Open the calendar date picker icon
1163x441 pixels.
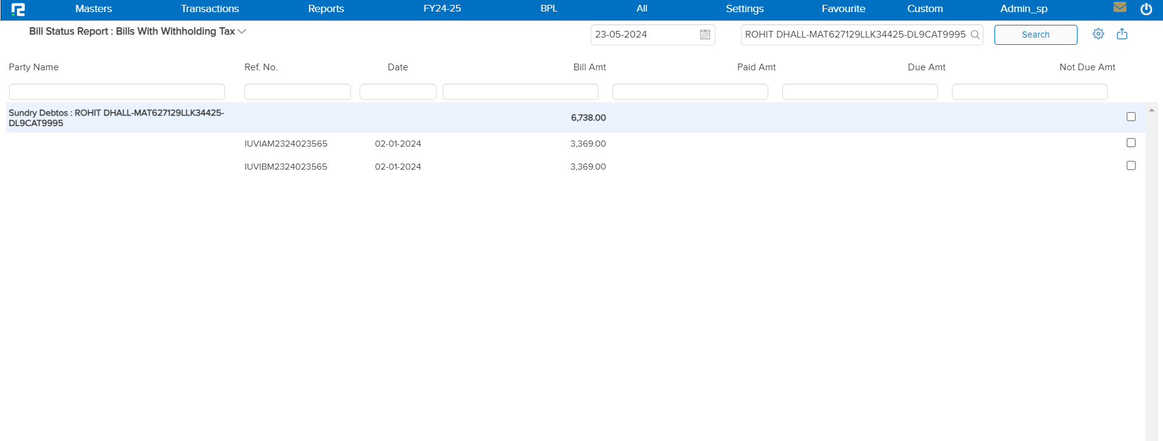pyautogui.click(x=705, y=35)
